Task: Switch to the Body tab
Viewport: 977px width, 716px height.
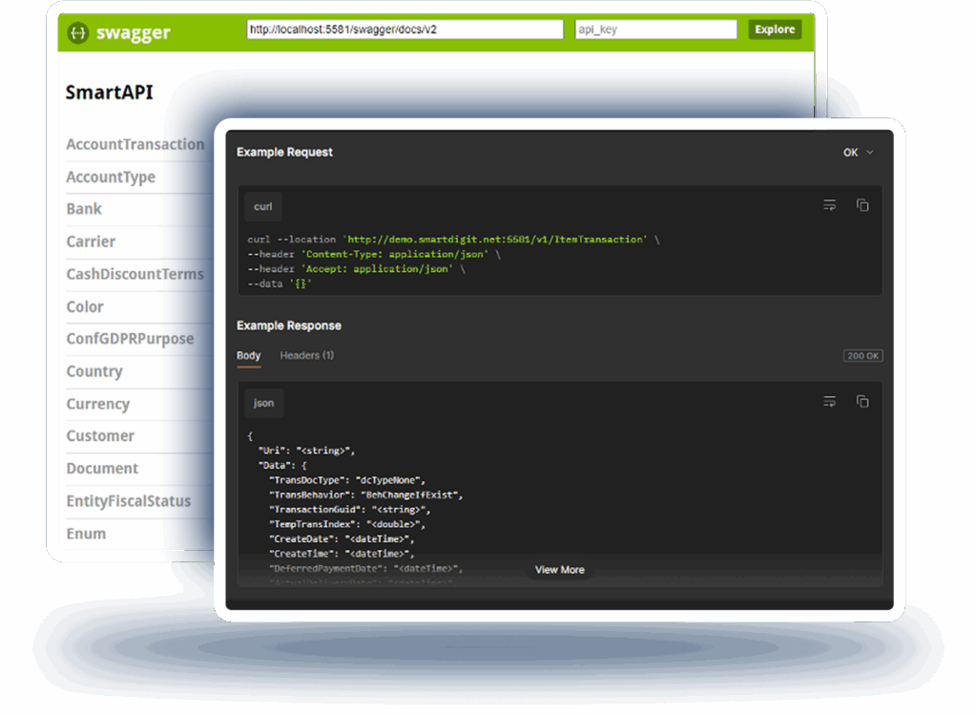Action: point(249,355)
